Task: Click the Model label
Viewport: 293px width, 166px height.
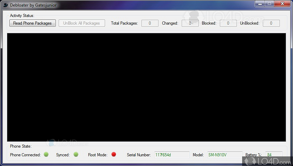Action: coord(198,155)
